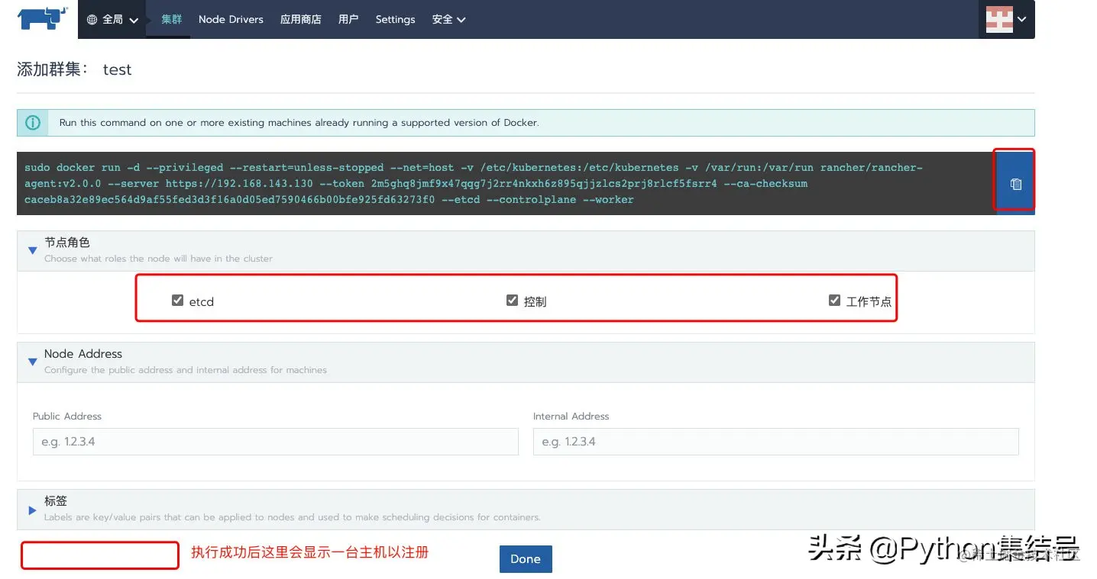Uncheck the etcd role checkbox

point(177,300)
